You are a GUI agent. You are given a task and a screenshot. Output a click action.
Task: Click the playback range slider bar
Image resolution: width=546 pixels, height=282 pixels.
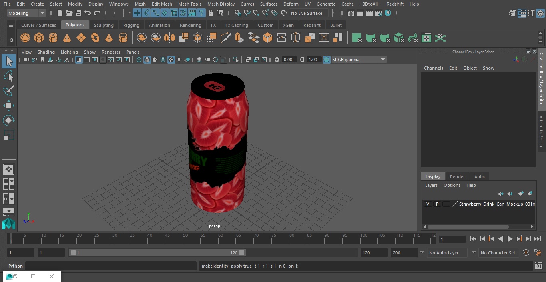click(x=157, y=253)
